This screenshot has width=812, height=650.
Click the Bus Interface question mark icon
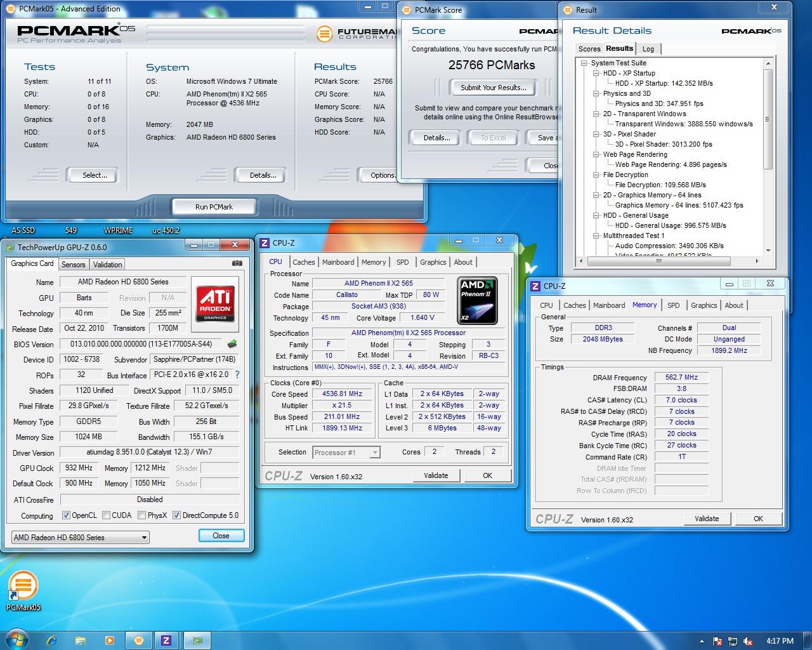pyautogui.click(x=237, y=375)
